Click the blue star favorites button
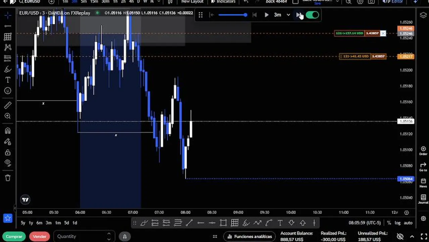 coord(8,218)
